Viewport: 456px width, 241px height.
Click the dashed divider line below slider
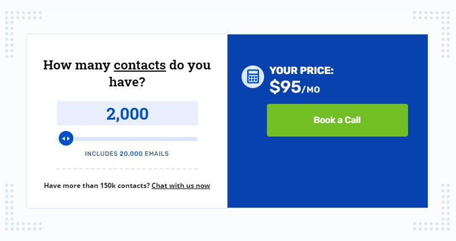point(127,169)
